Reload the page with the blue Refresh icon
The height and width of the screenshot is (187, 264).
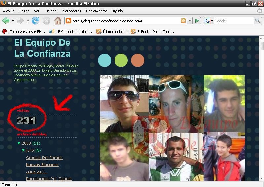pyautogui.click(x=35, y=21)
